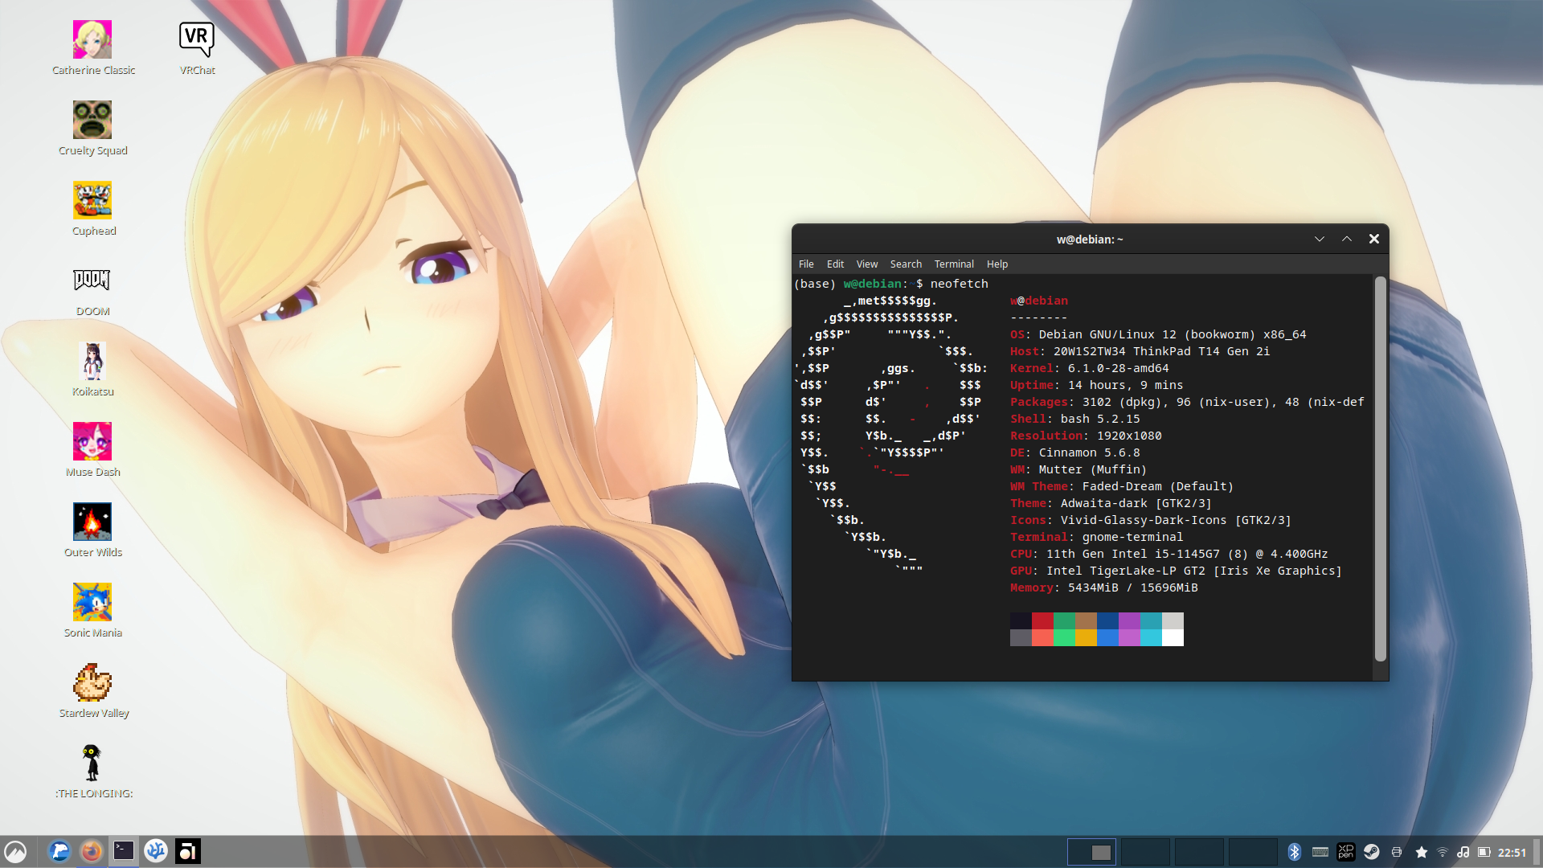Minimize the terminal with the down chevron

[x=1320, y=239]
